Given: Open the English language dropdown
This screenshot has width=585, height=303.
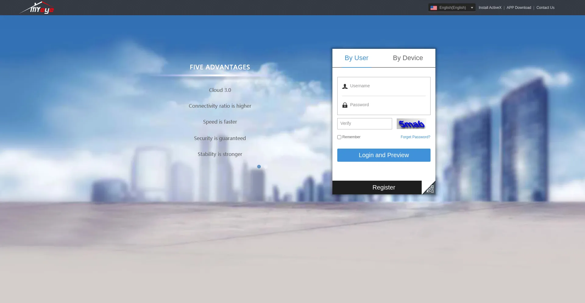Looking at the screenshot, I should (452, 8).
